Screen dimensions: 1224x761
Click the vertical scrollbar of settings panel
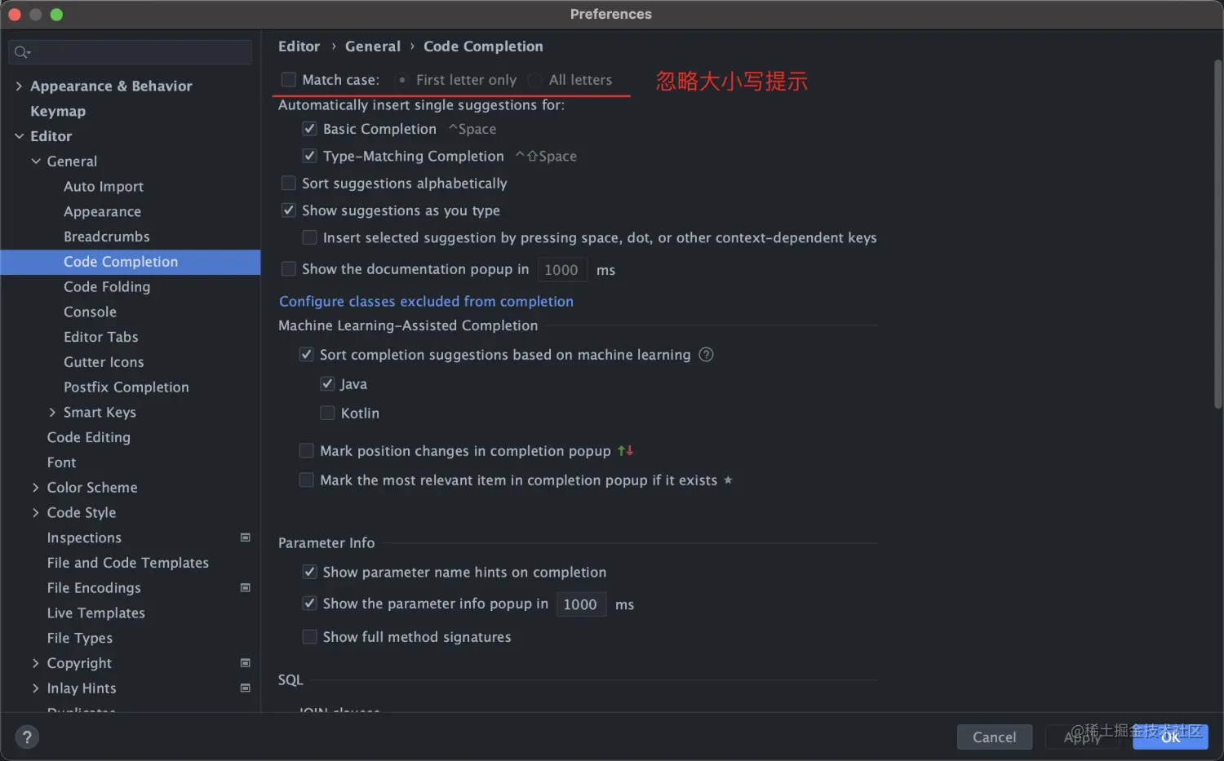[1217, 235]
